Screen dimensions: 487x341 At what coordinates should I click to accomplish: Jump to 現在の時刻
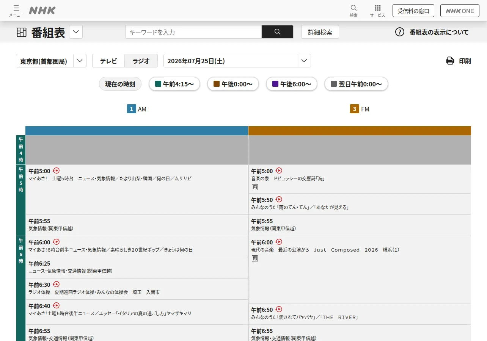(120, 84)
